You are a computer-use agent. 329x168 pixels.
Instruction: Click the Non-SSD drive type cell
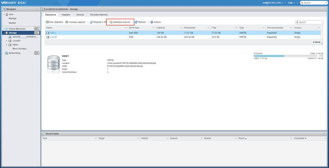tap(141, 33)
